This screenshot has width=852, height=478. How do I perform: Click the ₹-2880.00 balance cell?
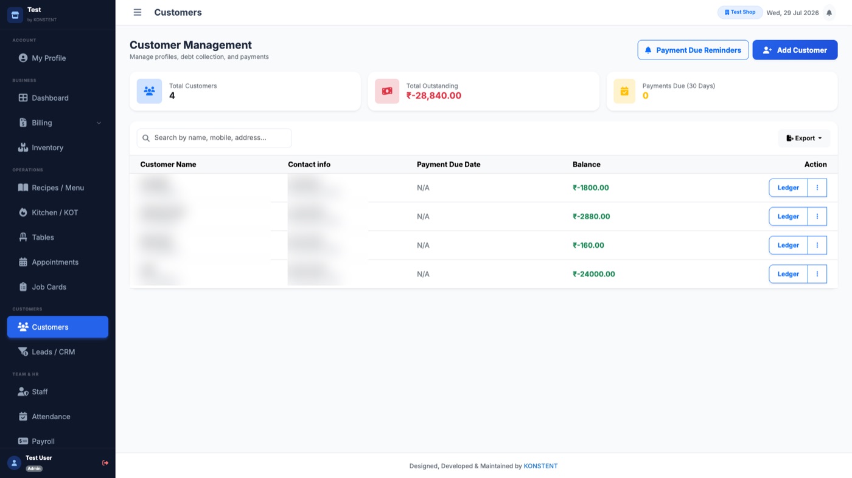(x=592, y=216)
